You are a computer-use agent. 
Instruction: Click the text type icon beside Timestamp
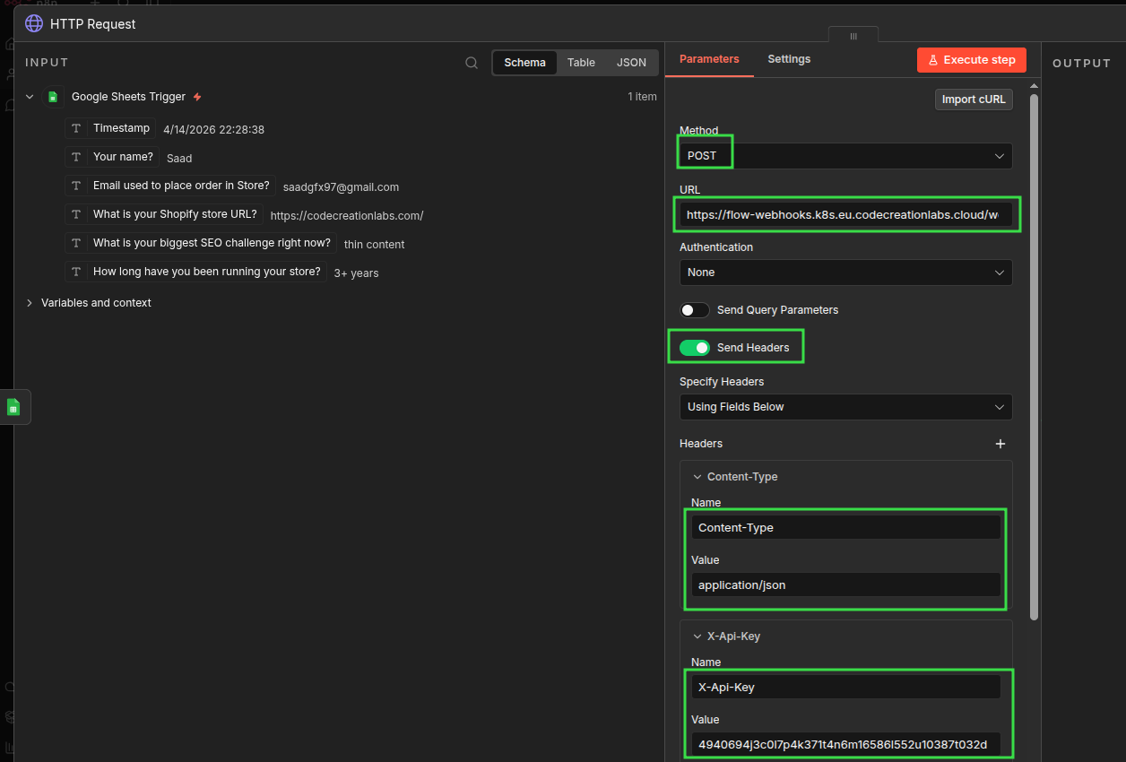[x=76, y=128]
